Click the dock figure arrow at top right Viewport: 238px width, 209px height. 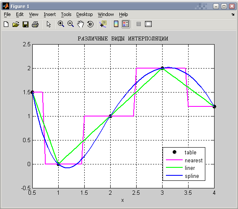coord(233,14)
